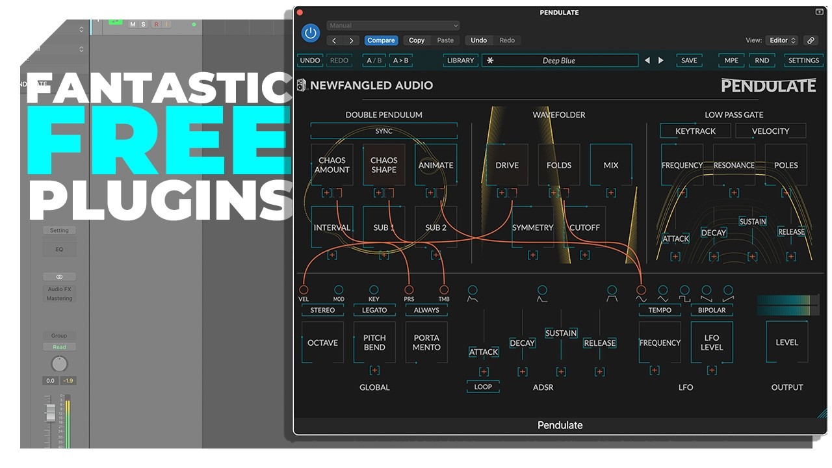Screen dimensions: 832x468
Task: Click the Read automation button in Logic
Action: click(x=60, y=347)
